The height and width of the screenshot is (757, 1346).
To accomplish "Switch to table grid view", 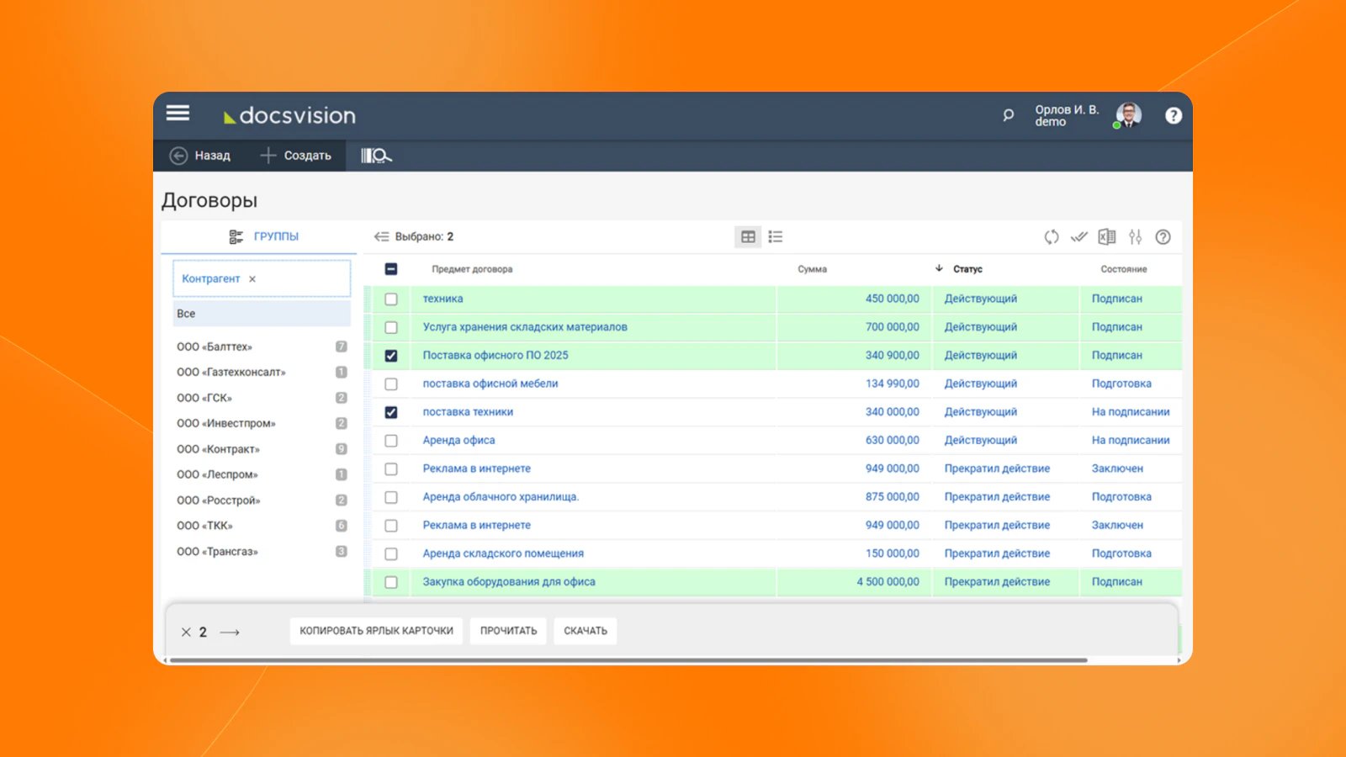I will 748,237.
